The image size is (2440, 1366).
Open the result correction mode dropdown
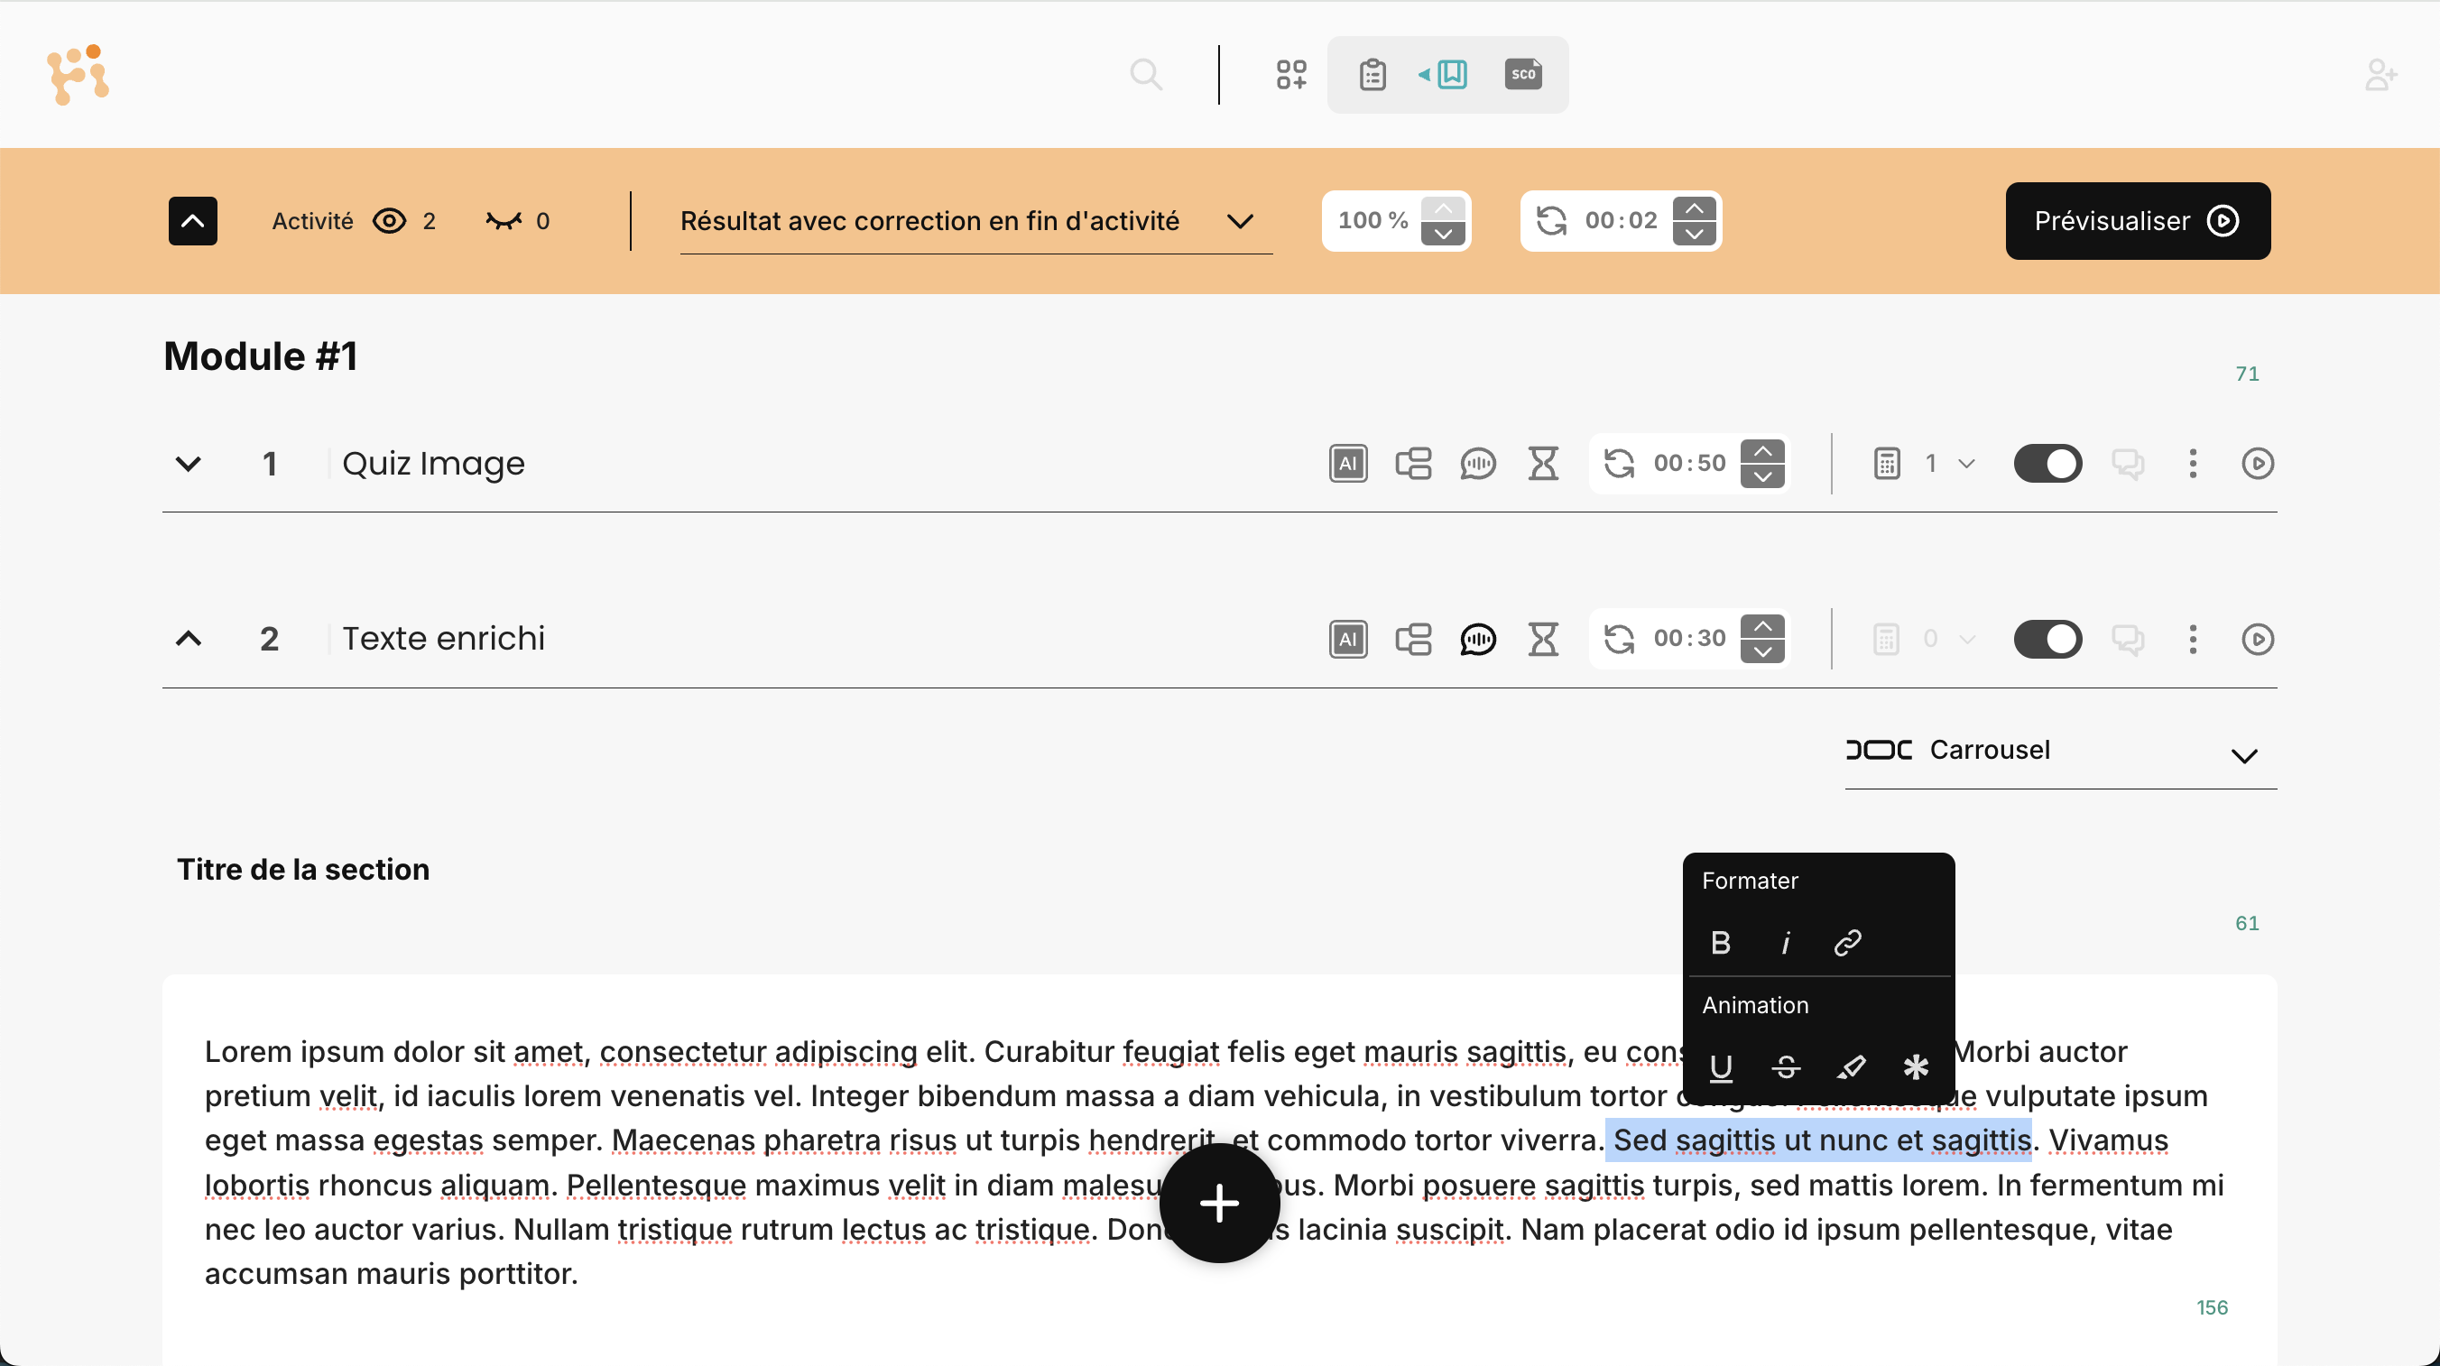coord(975,222)
